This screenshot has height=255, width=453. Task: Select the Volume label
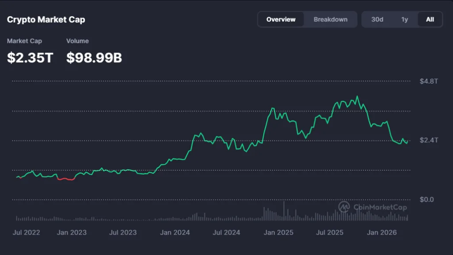click(78, 41)
